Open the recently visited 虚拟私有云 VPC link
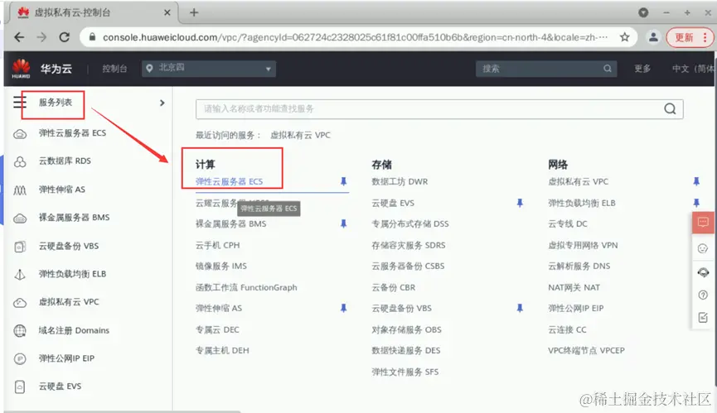The image size is (717, 413). tap(300, 135)
